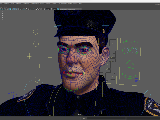Click the X-ray icon
This screenshot has width=160, height=120.
[37, 9]
